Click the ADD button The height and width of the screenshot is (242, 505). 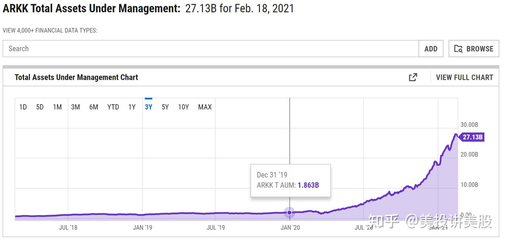pyautogui.click(x=431, y=49)
